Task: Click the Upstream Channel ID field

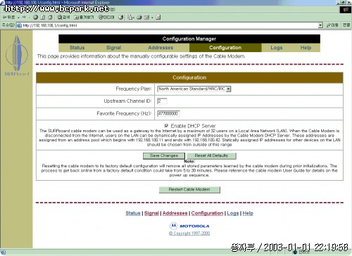Action: pos(162,101)
